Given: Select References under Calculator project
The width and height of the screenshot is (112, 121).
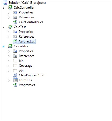Looking at the screenshot, I should coord(26,56).
